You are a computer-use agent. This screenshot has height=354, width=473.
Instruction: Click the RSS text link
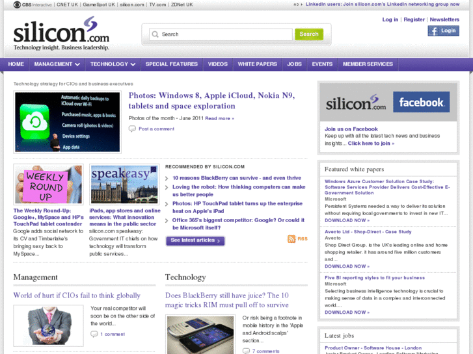(x=303, y=239)
